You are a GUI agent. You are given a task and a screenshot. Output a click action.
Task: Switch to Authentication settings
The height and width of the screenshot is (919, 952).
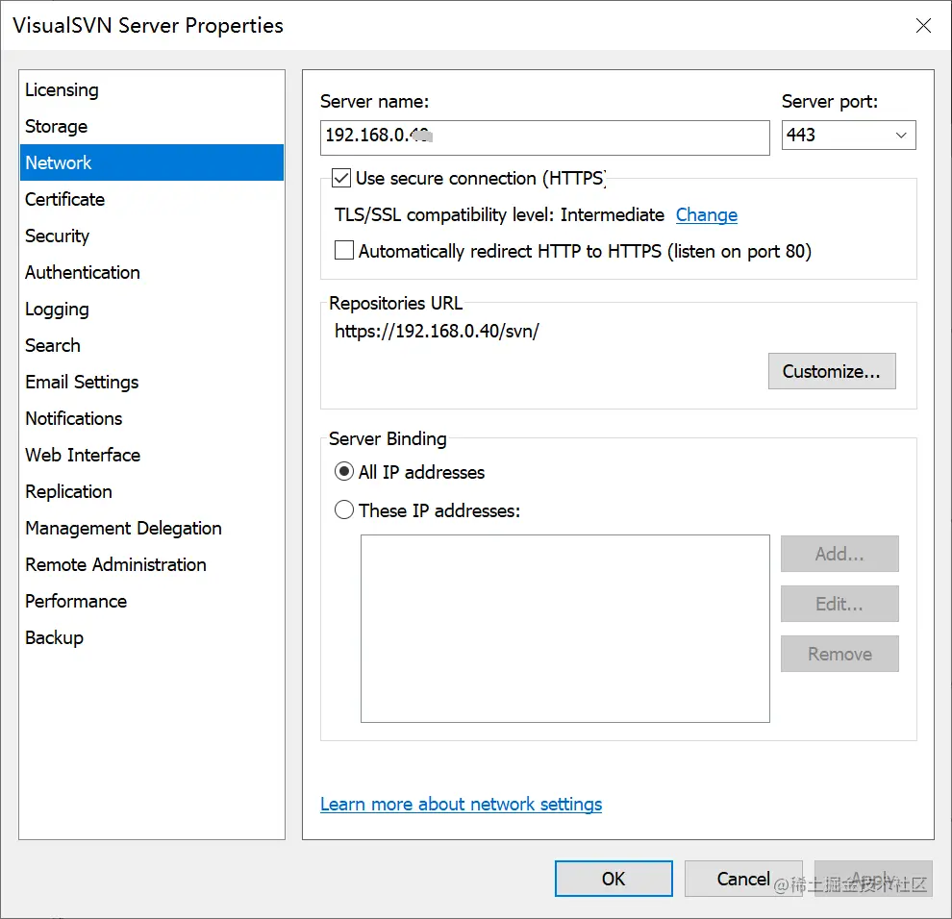click(x=152, y=273)
